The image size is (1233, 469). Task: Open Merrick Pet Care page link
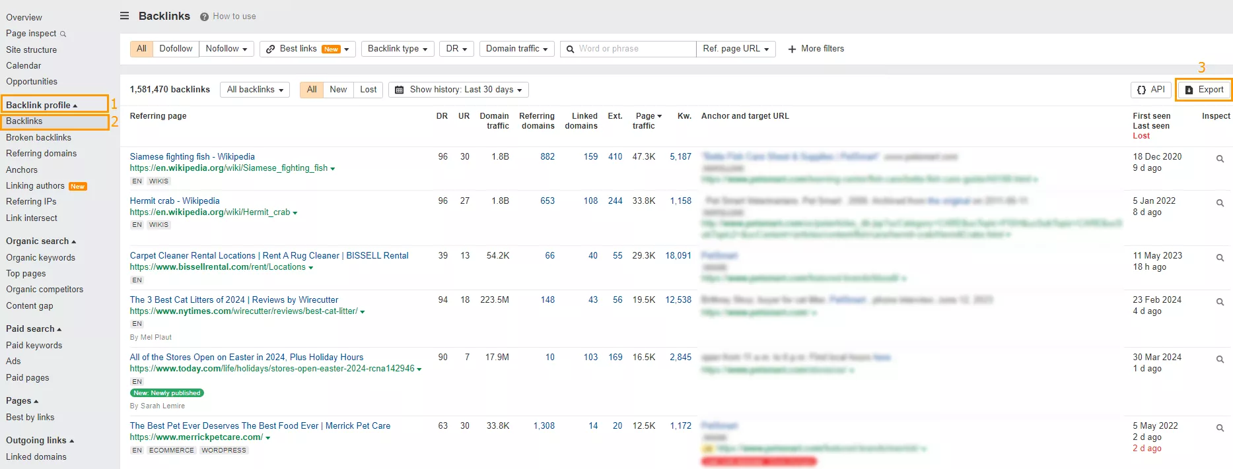coord(260,426)
